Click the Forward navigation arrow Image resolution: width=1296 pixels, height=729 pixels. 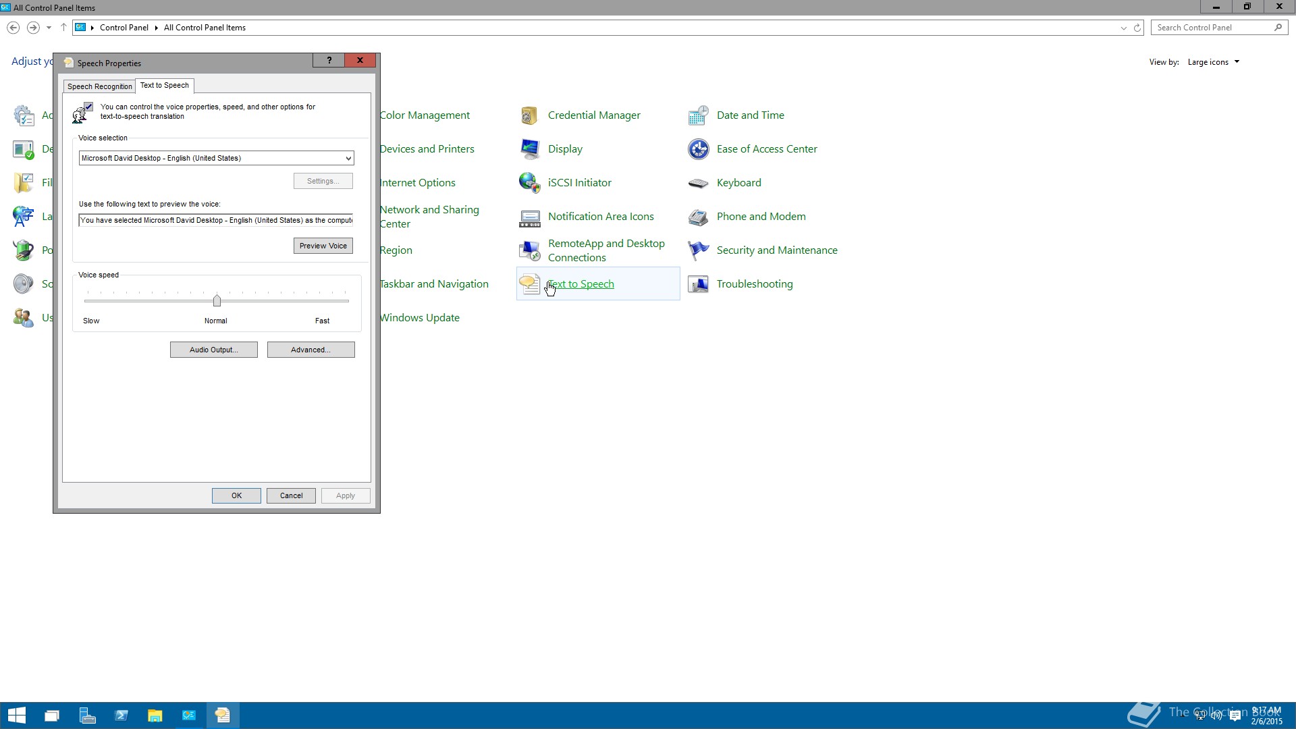click(x=32, y=28)
